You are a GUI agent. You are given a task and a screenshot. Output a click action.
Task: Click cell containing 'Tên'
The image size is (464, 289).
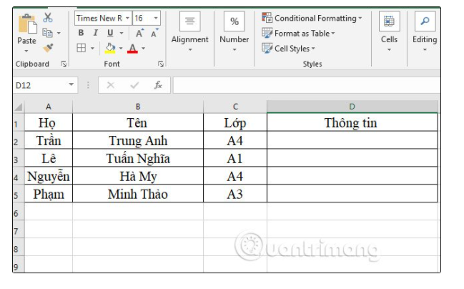tap(138, 122)
